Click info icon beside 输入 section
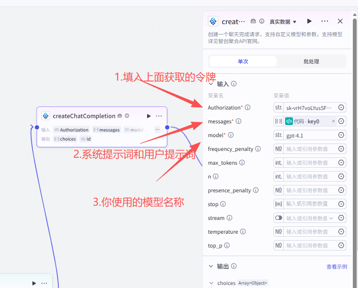The width and height of the screenshot is (358, 288). [233, 84]
